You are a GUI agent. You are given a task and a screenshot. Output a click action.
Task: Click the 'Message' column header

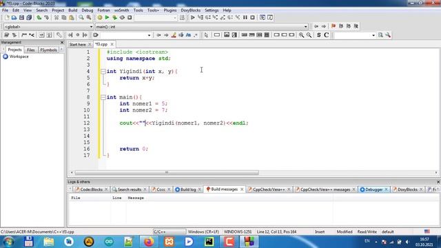136,198
